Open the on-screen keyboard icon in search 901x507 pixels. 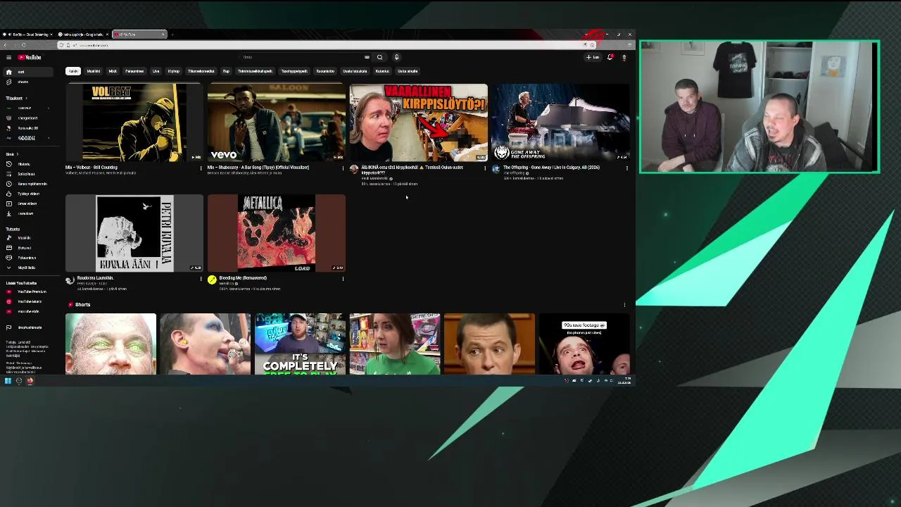coord(367,57)
